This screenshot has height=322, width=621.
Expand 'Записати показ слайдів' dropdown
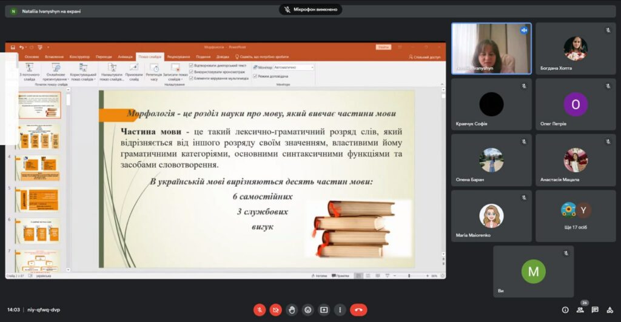point(175,73)
